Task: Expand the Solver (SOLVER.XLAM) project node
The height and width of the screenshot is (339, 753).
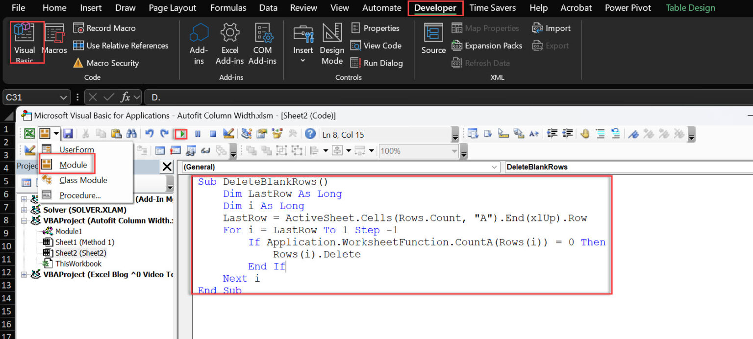Action: click(24, 210)
